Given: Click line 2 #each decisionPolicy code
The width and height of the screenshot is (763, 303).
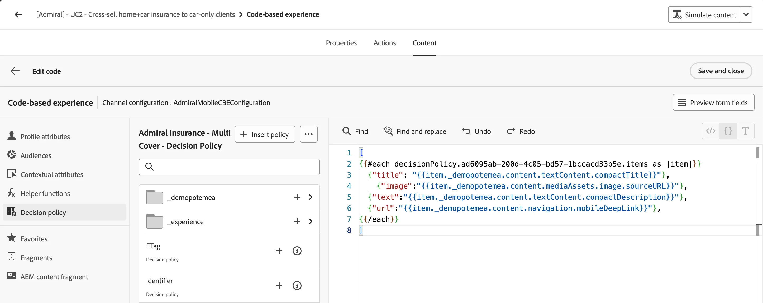Looking at the screenshot, I should [530, 164].
